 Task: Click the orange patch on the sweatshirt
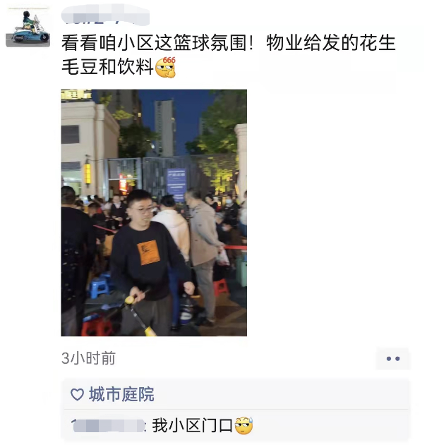(x=148, y=252)
